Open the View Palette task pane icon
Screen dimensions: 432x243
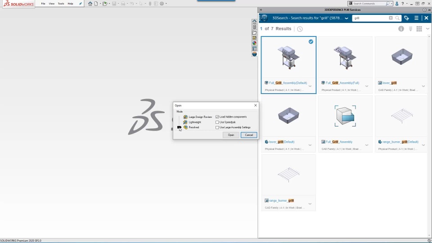coord(254,38)
